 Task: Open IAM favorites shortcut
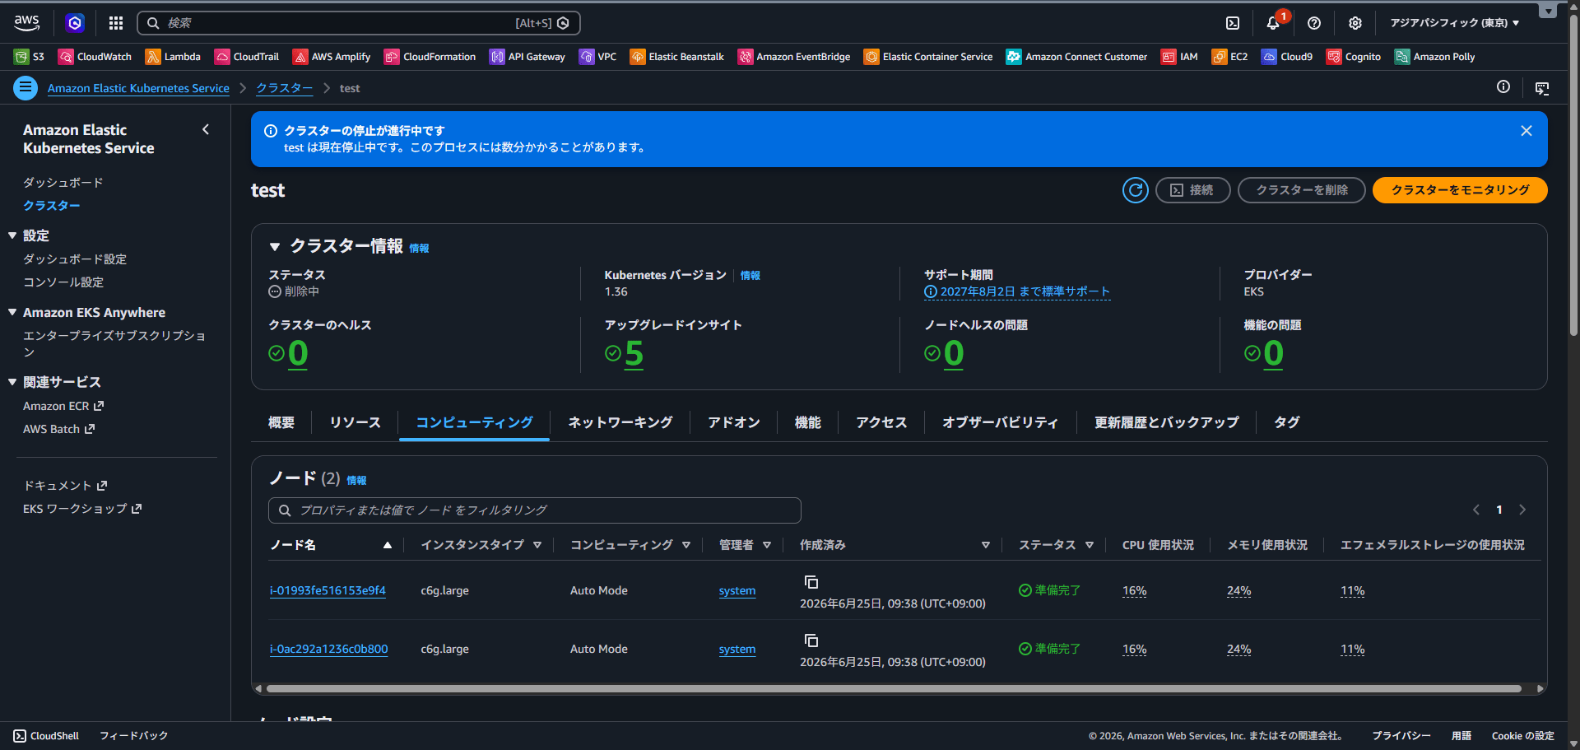coord(1179,57)
